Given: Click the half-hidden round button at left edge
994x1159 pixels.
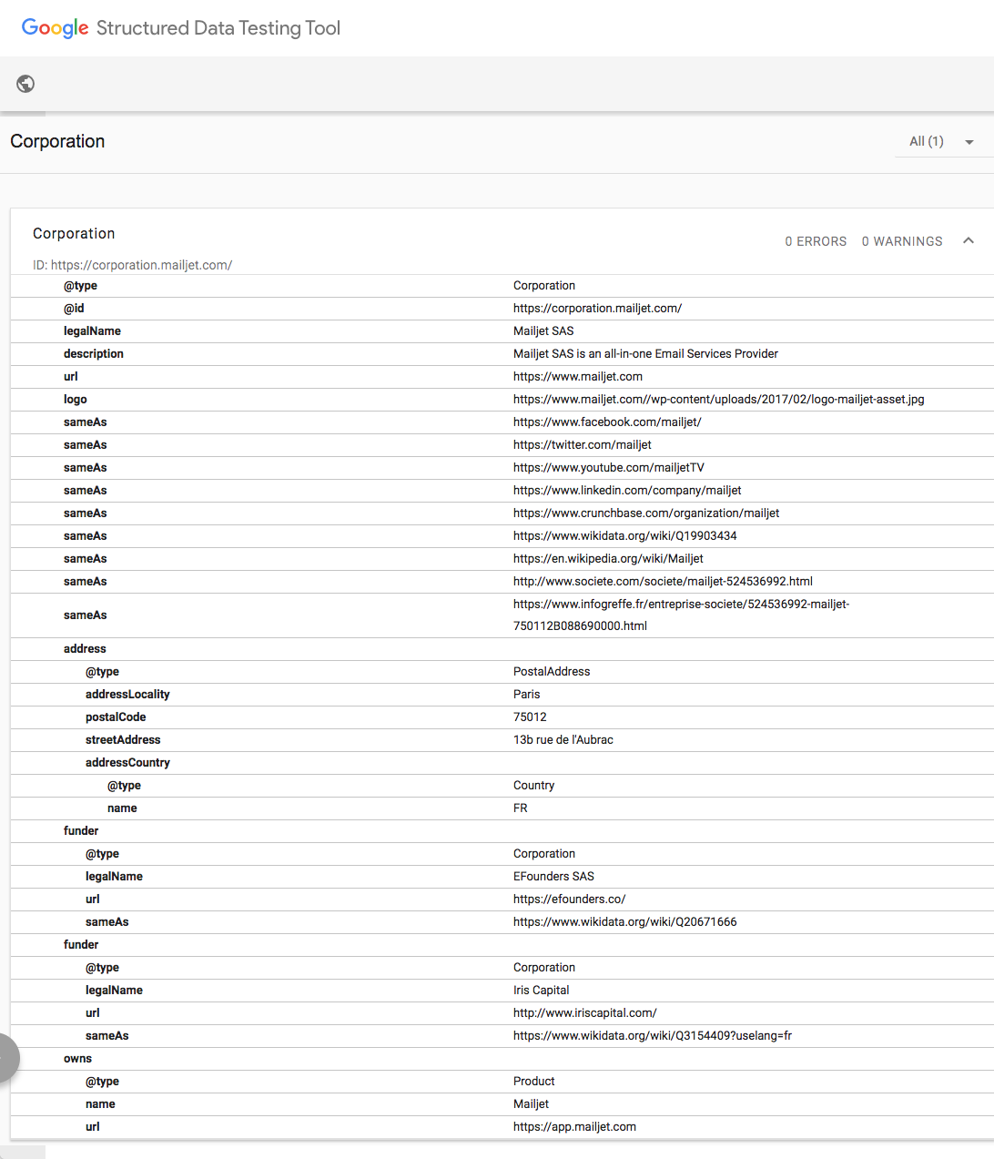Looking at the screenshot, I should (x=8, y=1058).
